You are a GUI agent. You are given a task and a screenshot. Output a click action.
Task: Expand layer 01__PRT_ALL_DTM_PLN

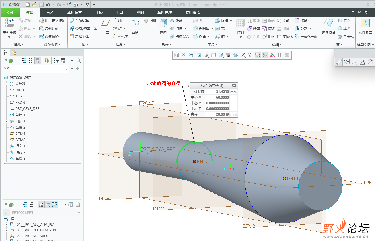pyautogui.click(x=6, y=225)
